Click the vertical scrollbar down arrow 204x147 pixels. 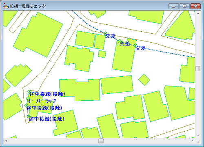[198, 135]
